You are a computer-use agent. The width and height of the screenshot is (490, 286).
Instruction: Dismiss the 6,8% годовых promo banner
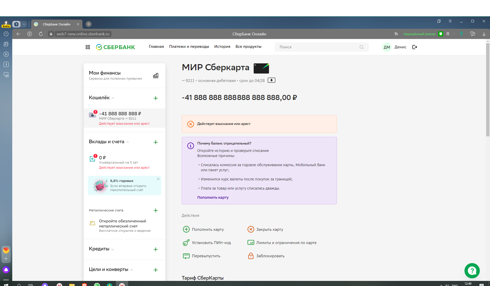pyautogui.click(x=158, y=179)
